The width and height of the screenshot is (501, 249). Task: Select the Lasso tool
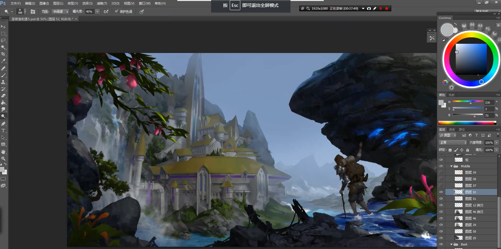(3, 40)
